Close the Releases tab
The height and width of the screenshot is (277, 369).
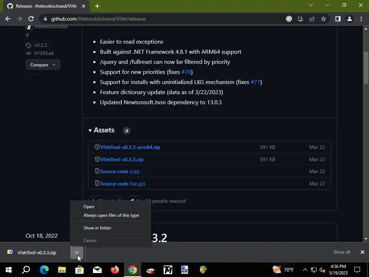click(84, 6)
